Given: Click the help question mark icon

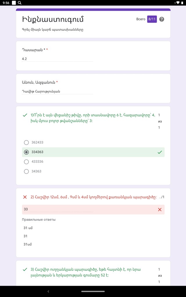Looking at the screenshot, I should click(162, 19).
